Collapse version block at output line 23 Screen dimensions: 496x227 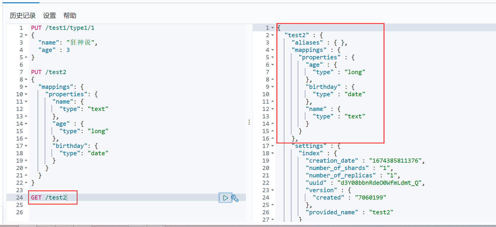click(x=273, y=190)
